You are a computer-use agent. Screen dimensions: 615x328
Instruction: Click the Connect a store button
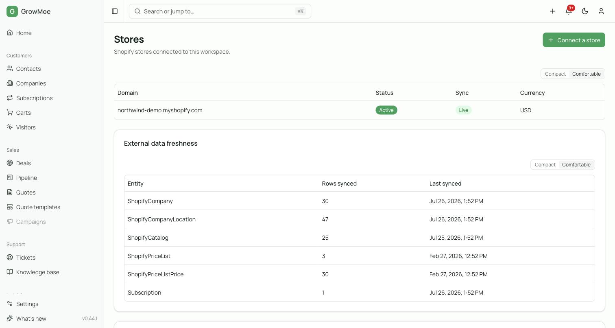point(574,40)
